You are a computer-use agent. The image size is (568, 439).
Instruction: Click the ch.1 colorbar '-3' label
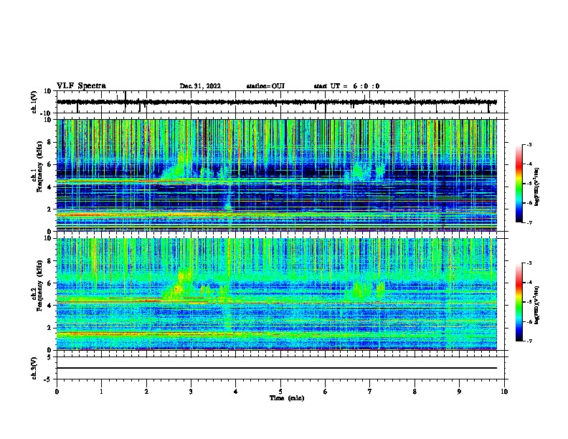pos(529,145)
